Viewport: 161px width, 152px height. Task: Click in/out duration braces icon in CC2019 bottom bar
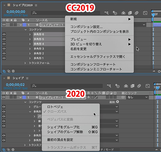point(13,71)
